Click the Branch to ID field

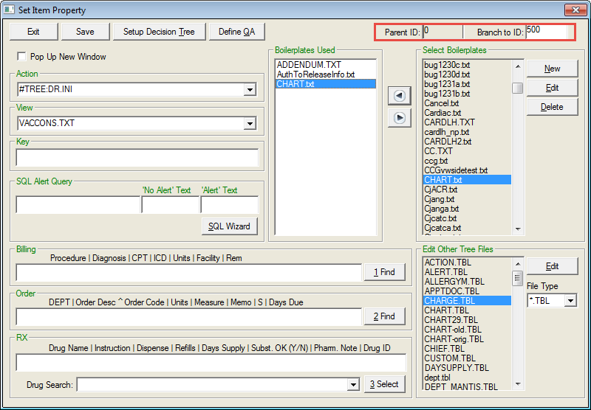point(547,32)
